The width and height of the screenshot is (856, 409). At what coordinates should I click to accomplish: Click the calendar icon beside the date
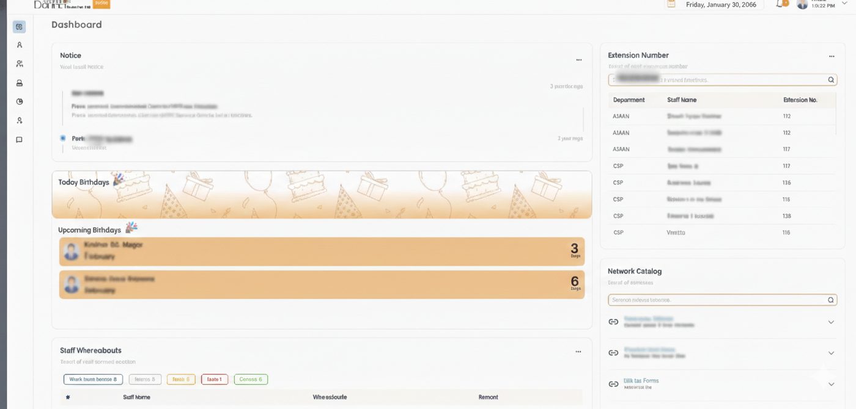coord(671,4)
